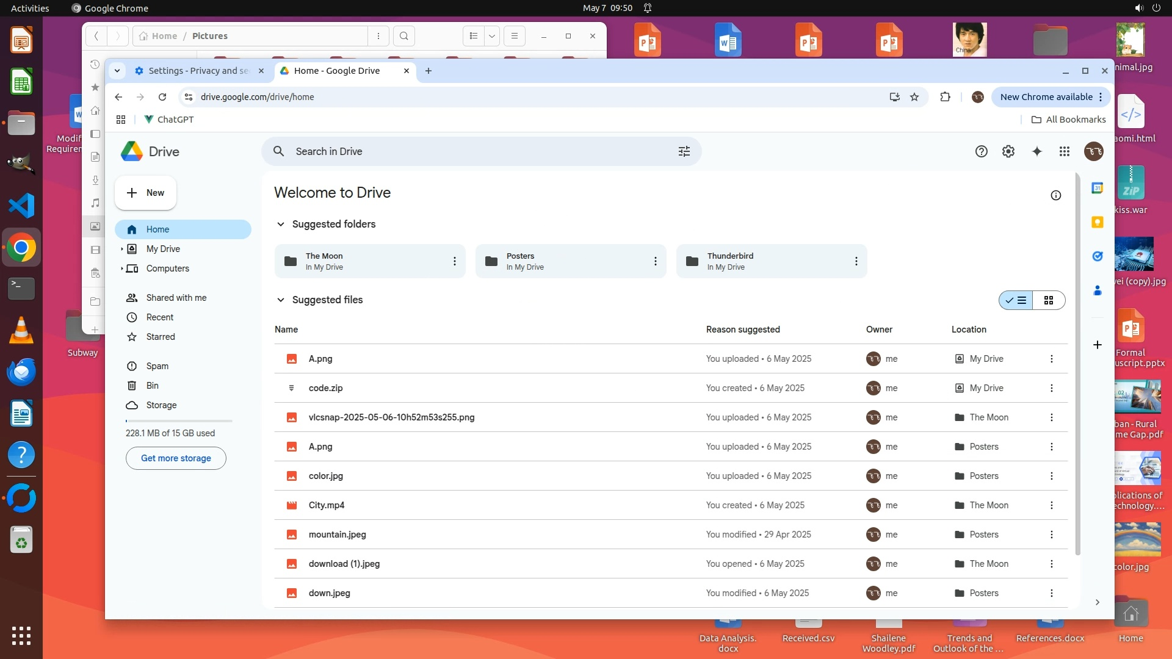Open search filter options in Drive search bar
1172x659 pixels.
684,151
